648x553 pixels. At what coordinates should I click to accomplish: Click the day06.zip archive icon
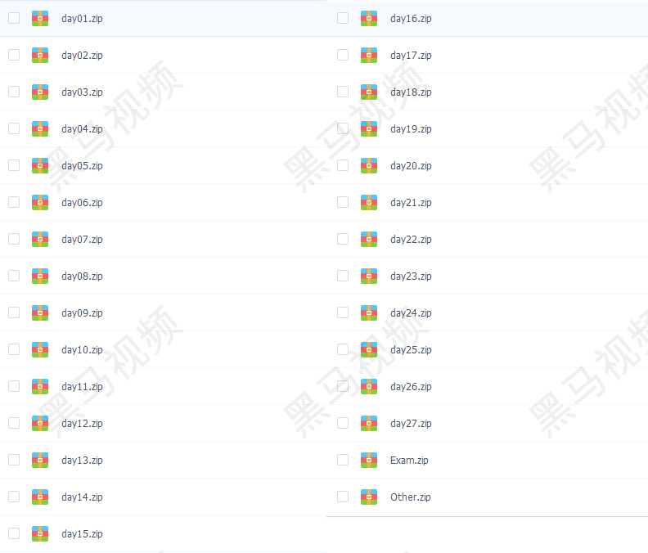pos(40,202)
